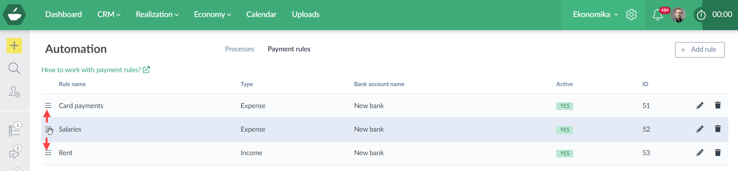This screenshot has height=171, width=738.
Task: Click the yellow plus quick-add icon
Action: click(x=14, y=46)
